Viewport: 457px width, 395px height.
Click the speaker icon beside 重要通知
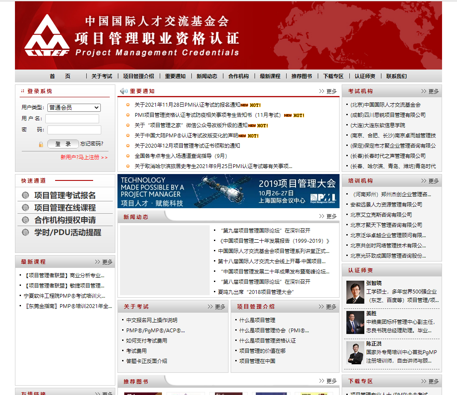[x=124, y=91]
